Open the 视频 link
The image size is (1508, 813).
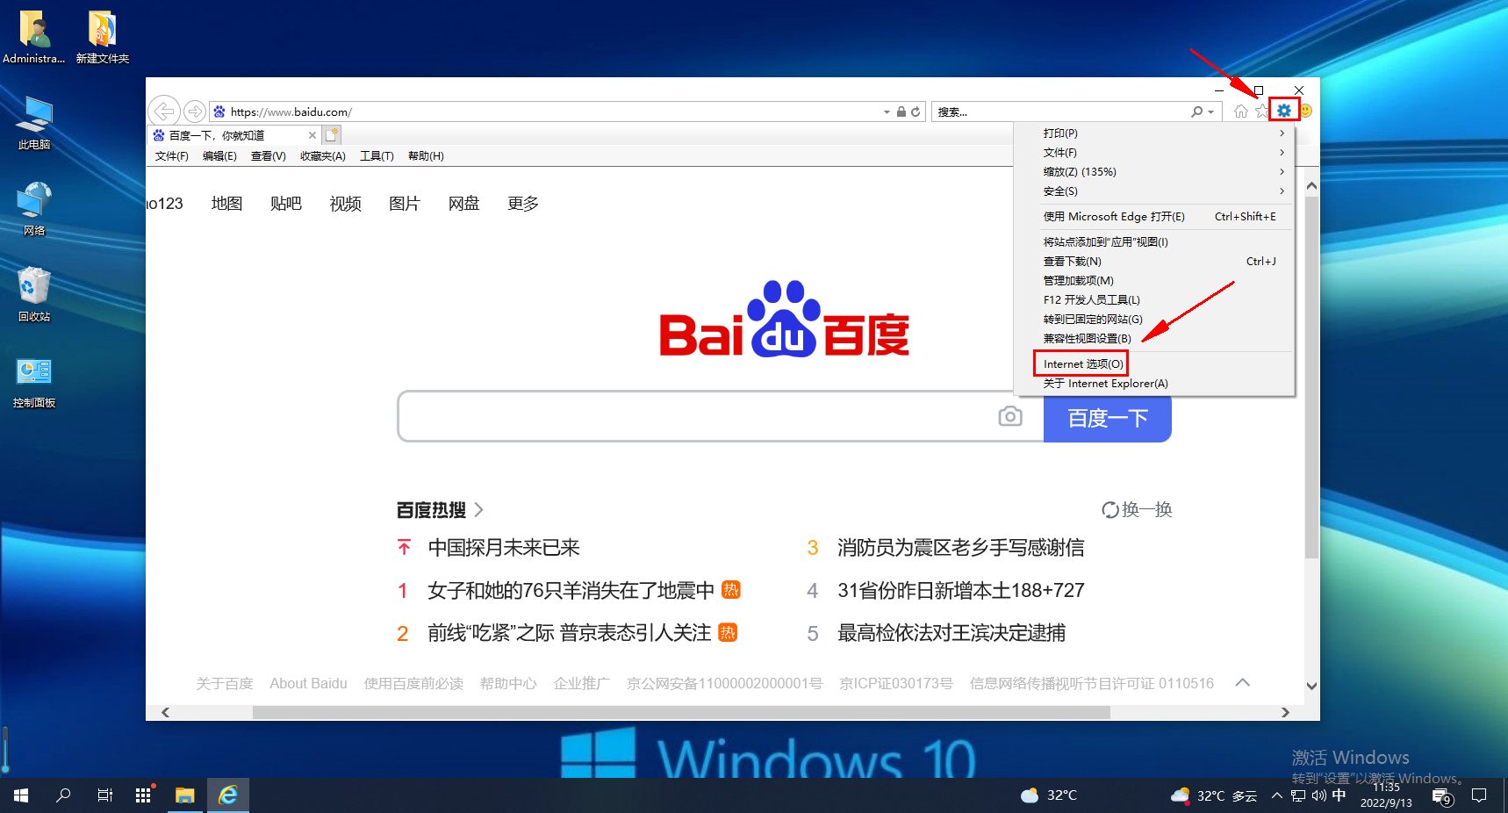(345, 204)
